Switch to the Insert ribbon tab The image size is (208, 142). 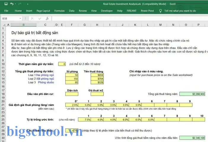click(x=29, y=11)
